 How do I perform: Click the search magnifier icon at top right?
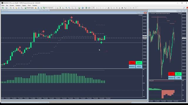coord(184,8)
